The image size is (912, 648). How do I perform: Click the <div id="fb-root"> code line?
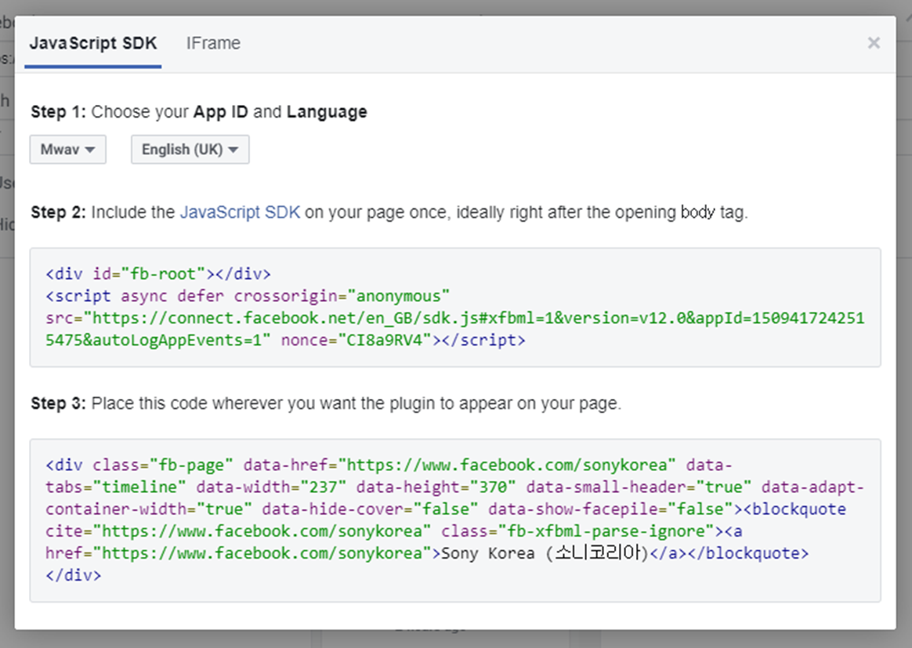point(158,274)
